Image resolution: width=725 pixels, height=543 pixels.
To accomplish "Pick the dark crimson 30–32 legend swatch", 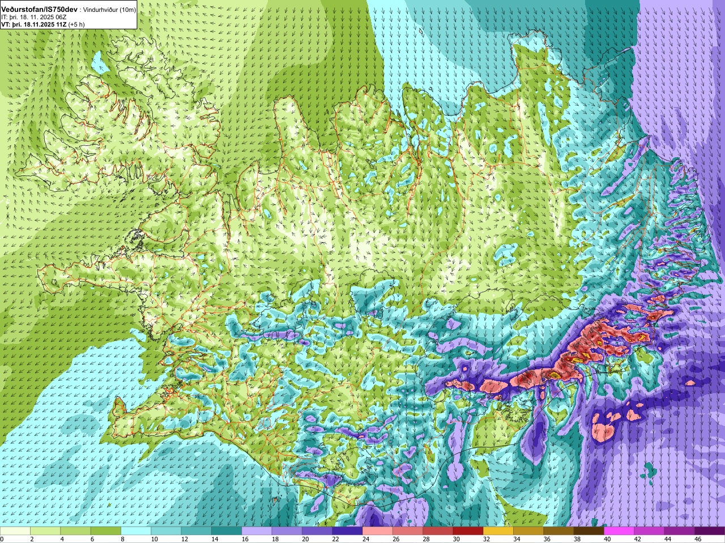I will click(x=468, y=531).
